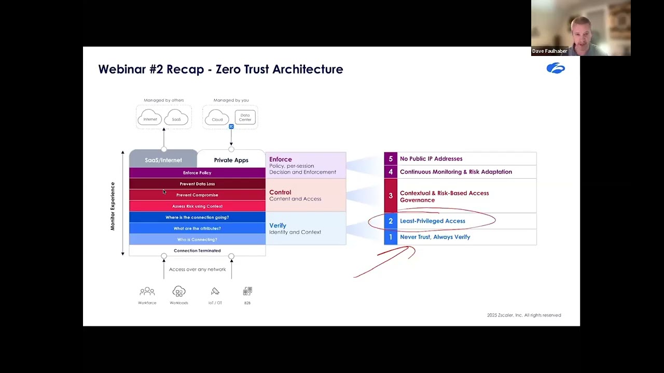The height and width of the screenshot is (373, 664).
Task: Click the Workloads cloud icon
Action: click(x=179, y=292)
